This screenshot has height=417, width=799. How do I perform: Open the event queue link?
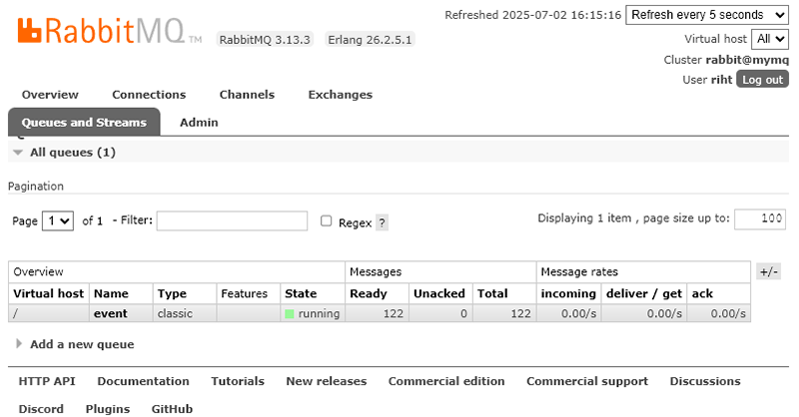[110, 313]
